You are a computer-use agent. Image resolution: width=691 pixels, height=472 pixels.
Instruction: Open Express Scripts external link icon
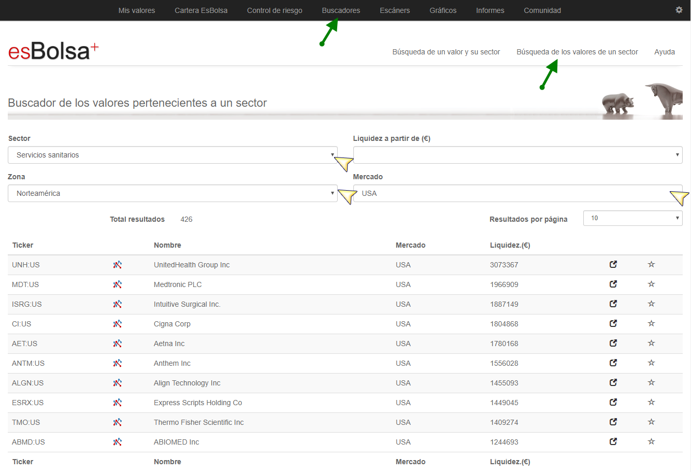(x=613, y=402)
